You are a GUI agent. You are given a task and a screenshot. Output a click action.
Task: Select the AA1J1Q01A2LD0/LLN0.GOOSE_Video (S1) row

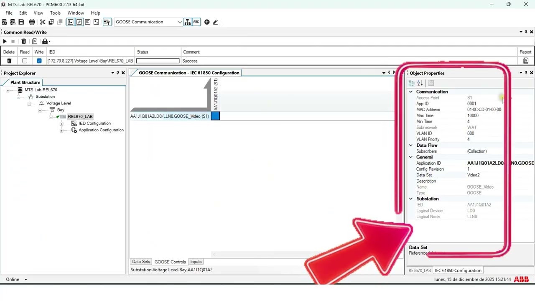(x=170, y=116)
